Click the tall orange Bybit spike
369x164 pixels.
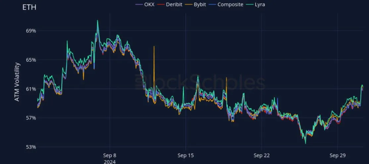pos(154,68)
